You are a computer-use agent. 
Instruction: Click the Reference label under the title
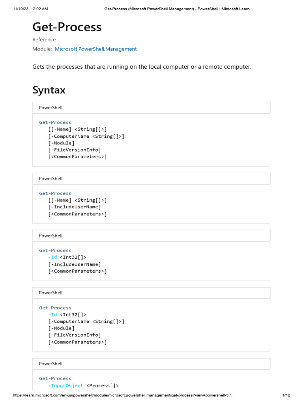(x=44, y=39)
